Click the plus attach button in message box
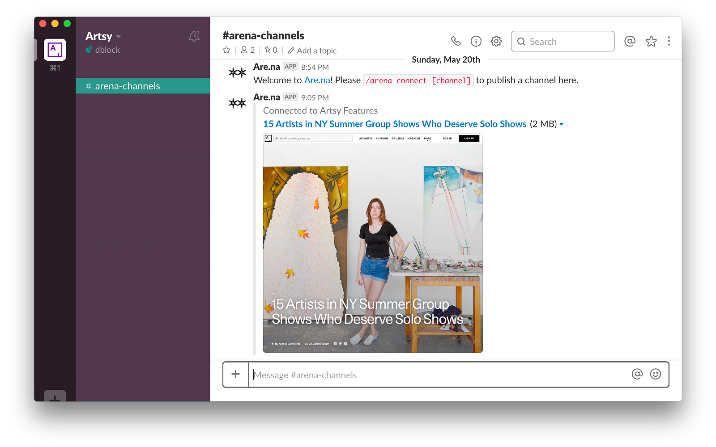This screenshot has height=447, width=716. pos(236,374)
